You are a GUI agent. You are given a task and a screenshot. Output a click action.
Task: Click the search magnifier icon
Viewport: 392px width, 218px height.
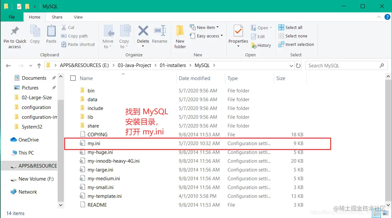point(382,65)
